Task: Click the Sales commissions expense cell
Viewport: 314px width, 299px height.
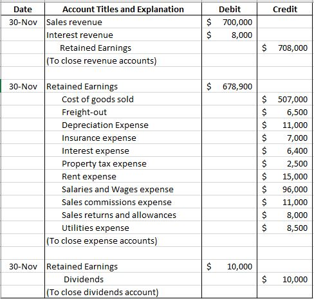Action: 123,202
